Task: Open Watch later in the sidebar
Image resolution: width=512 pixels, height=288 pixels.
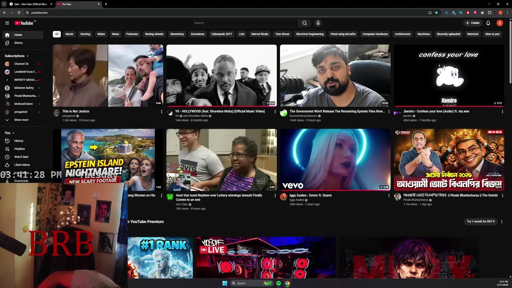Action: pos(24,157)
